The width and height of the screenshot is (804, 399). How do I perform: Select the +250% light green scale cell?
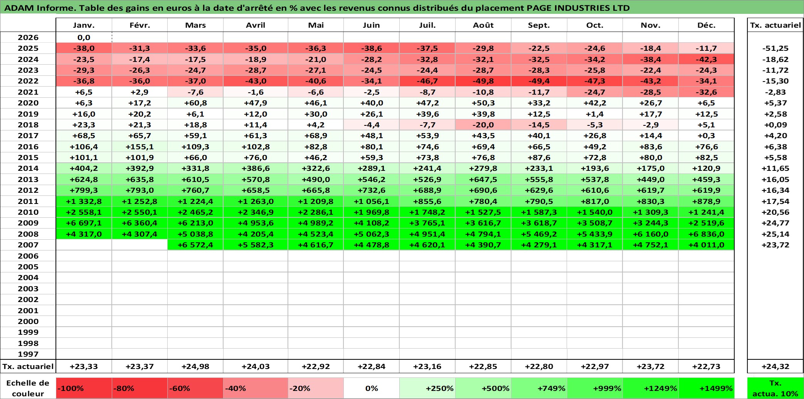point(427,388)
